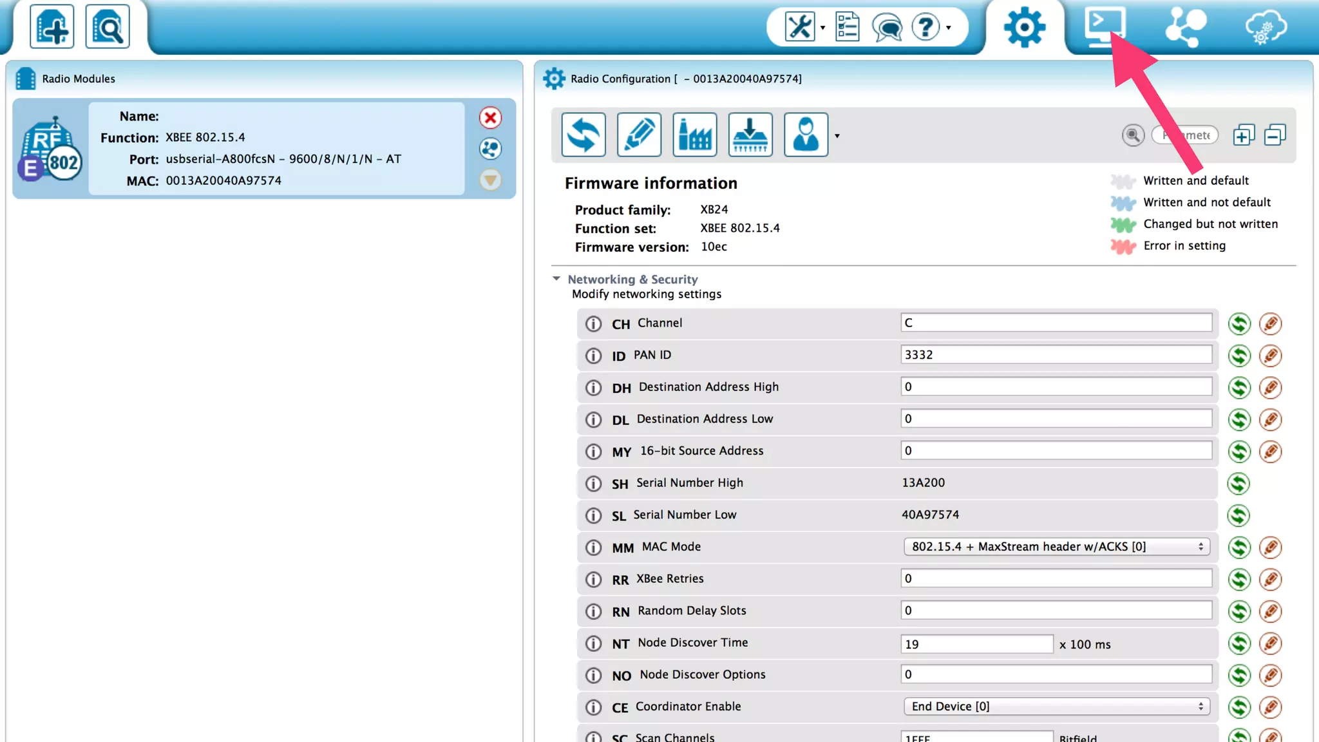The height and width of the screenshot is (742, 1319).
Task: Click the Add radio module icon
Action: (52, 26)
